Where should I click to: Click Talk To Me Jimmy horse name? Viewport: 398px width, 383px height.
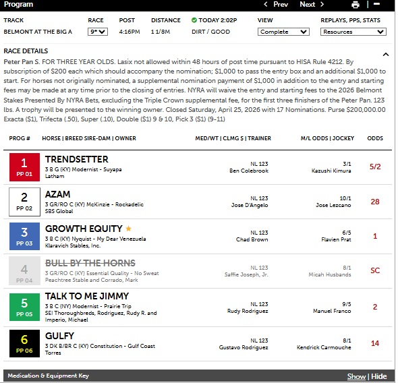click(87, 296)
